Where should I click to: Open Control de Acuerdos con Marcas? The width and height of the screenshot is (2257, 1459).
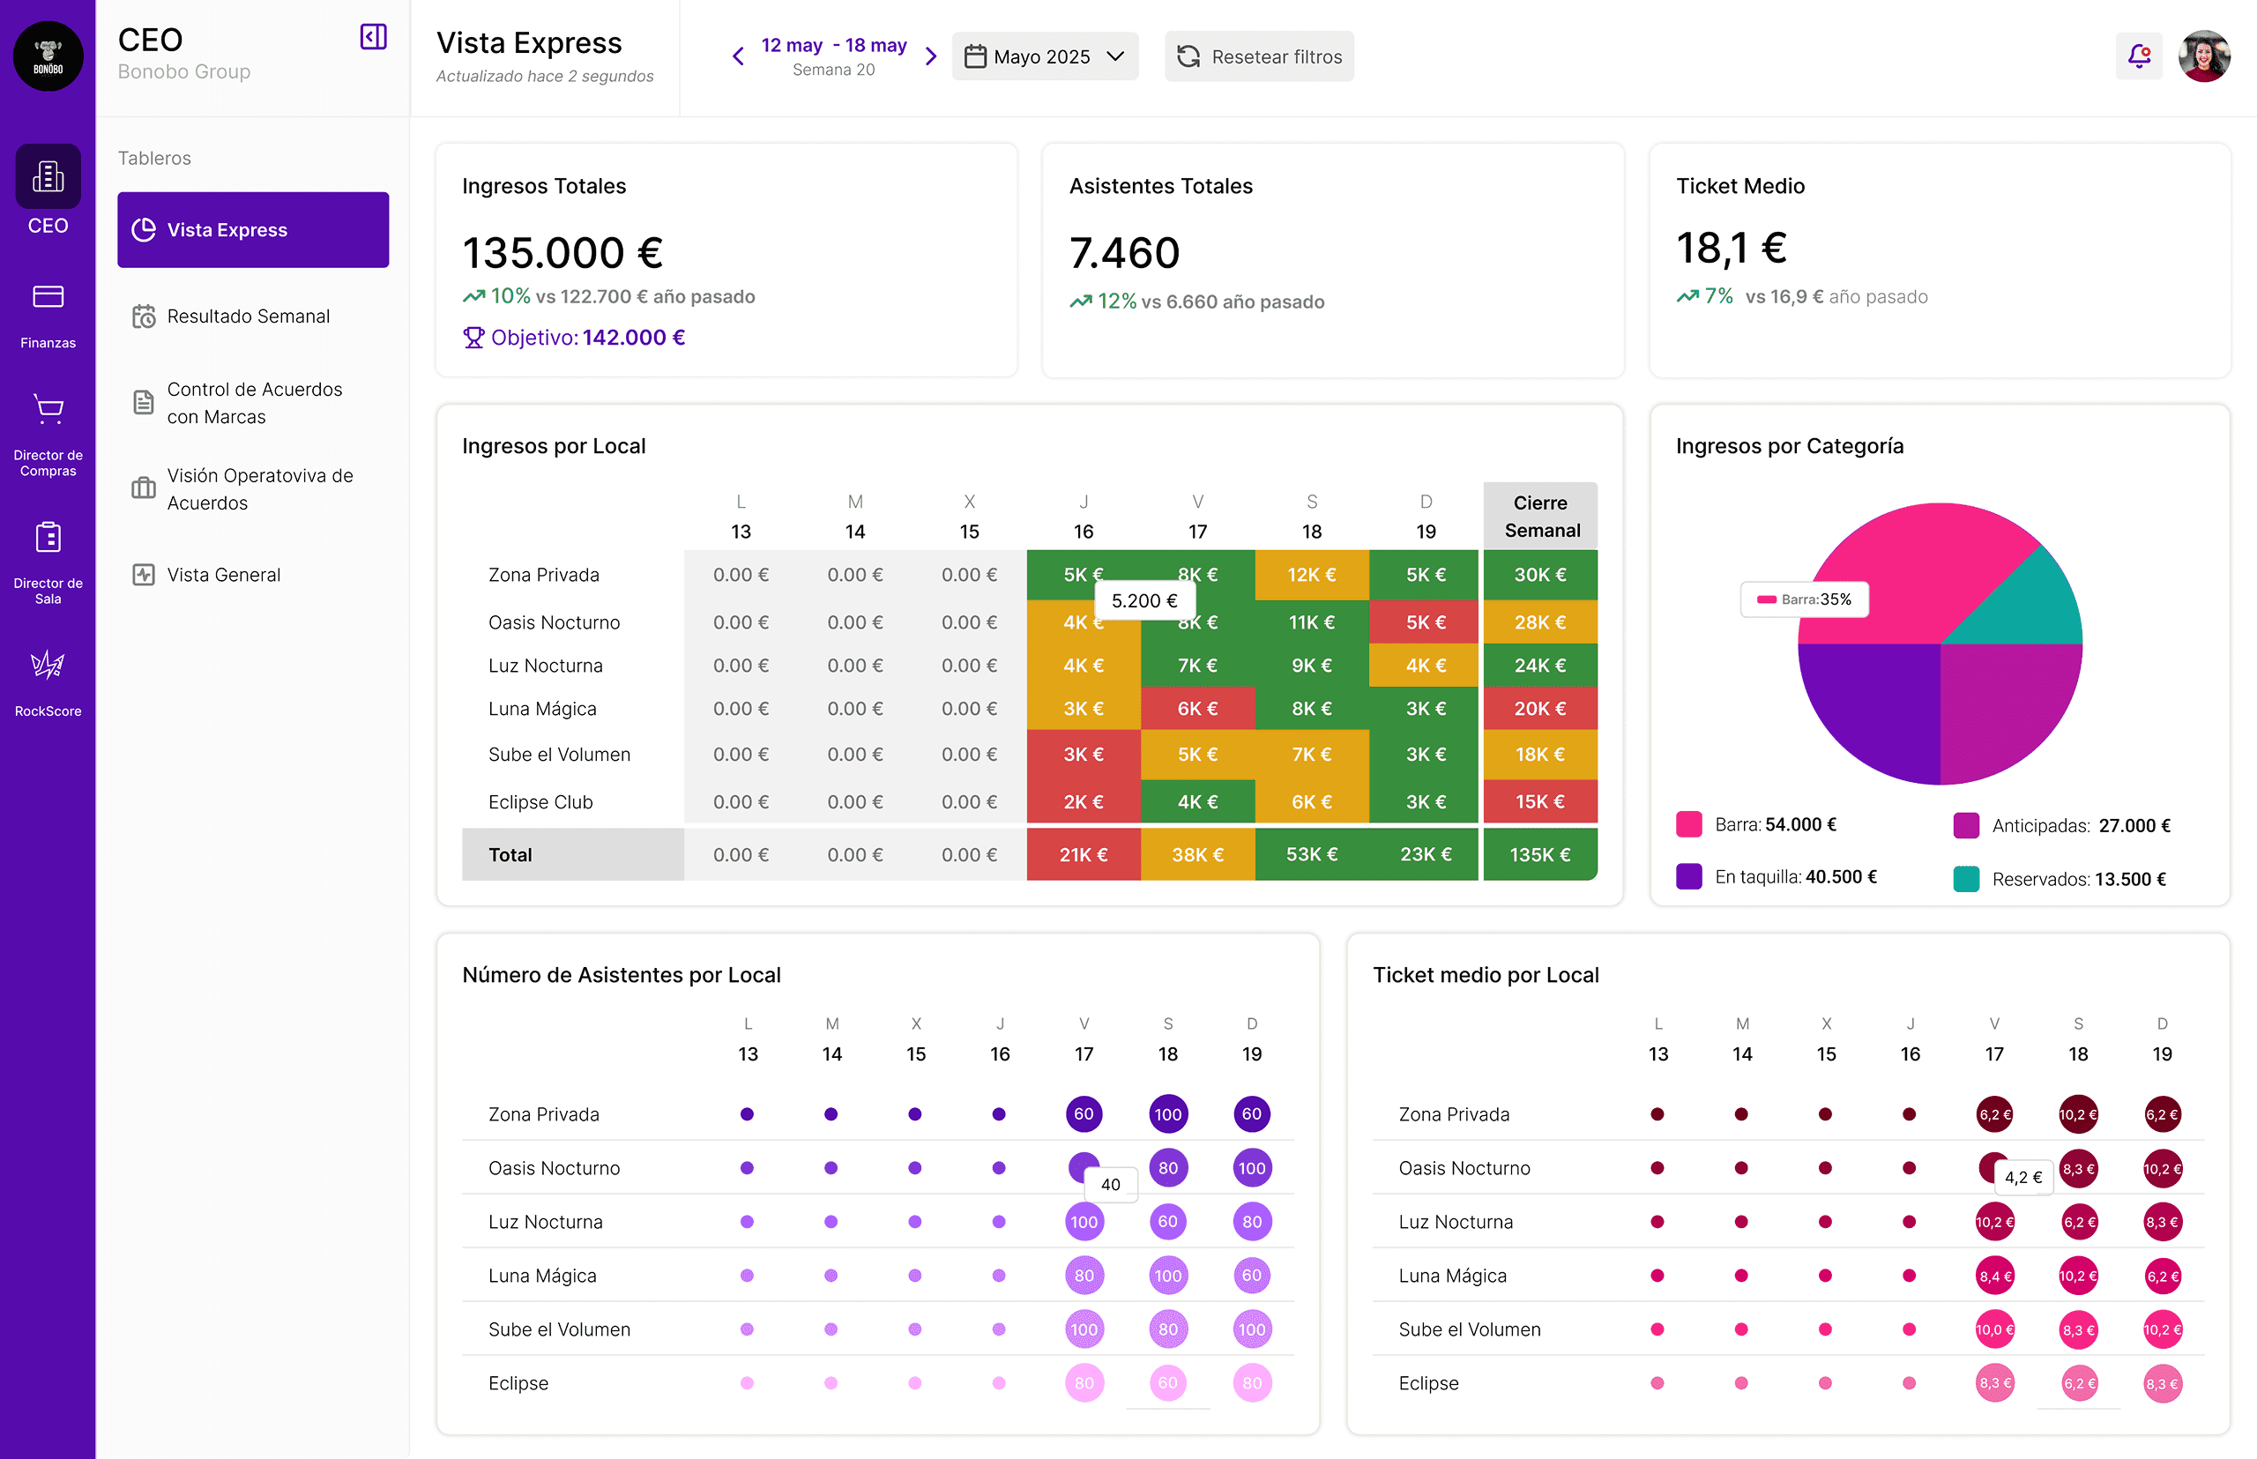(x=253, y=403)
